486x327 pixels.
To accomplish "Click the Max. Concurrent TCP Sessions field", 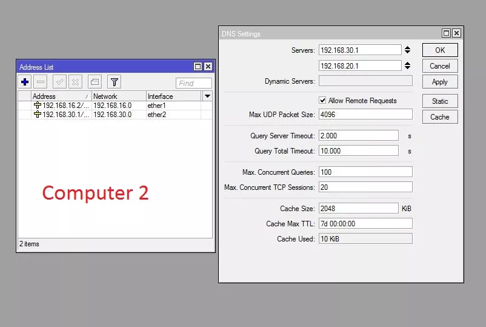I will 366,187.
